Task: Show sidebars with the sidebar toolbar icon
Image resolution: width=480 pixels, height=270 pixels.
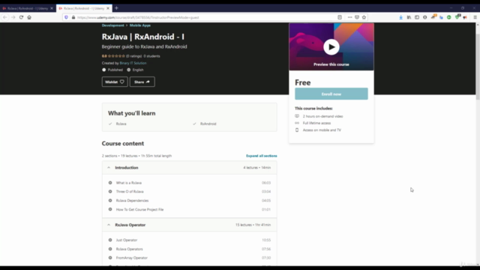Action: click(417, 17)
